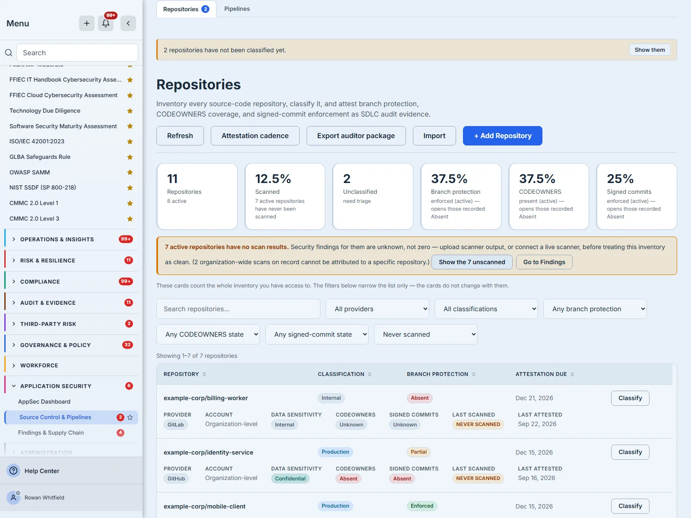
Task: Expand Workforce section
Action: point(72,365)
